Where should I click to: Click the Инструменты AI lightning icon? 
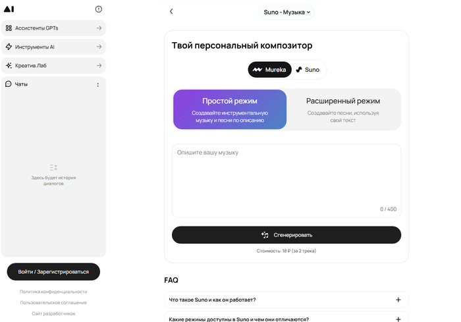pos(9,47)
